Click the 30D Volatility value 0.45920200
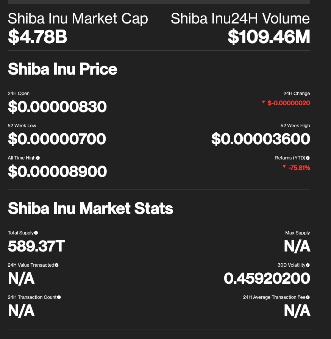Viewport: 331px width, 339px height. point(267,278)
